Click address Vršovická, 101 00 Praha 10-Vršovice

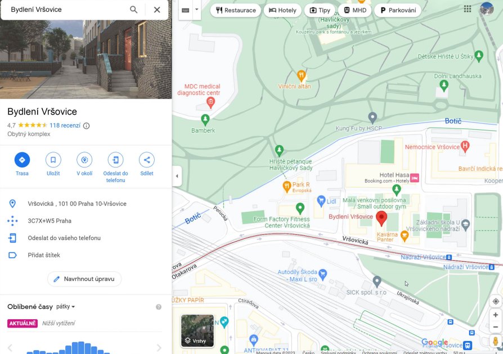coord(77,203)
